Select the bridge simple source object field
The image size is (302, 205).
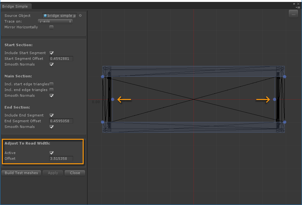point(59,16)
